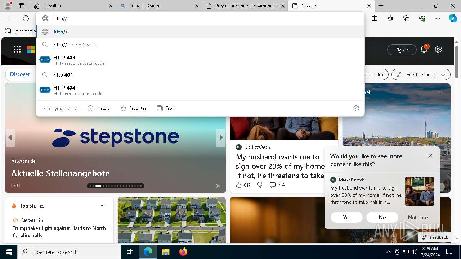Click the Feedback button
The image size is (461, 259).
point(435,237)
